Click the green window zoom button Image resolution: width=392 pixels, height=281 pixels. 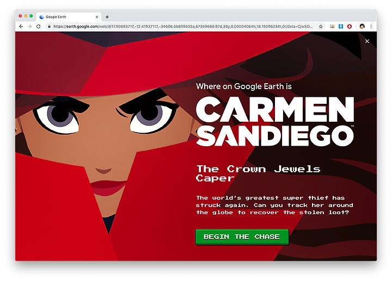coord(31,16)
